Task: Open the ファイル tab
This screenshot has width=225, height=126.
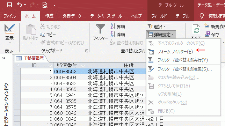Action: pos(10,16)
